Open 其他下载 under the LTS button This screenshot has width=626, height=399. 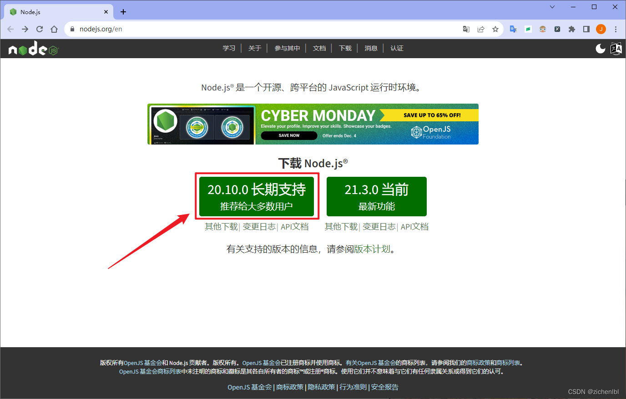click(221, 227)
